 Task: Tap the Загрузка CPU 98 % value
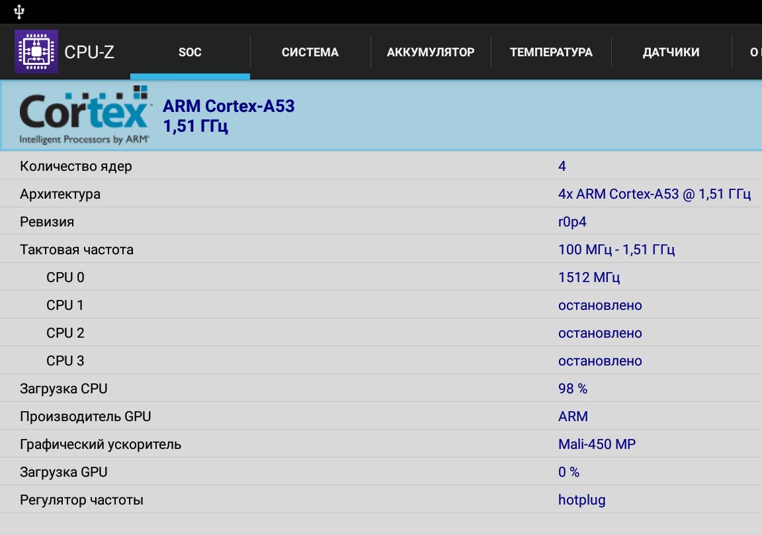point(573,389)
